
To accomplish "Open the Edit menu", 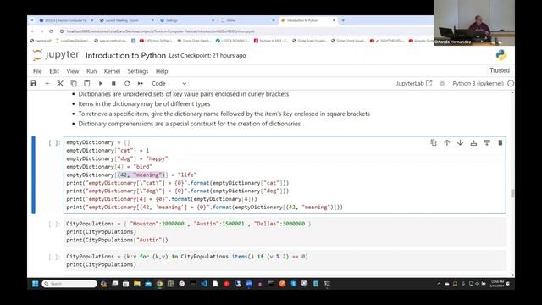I will pyautogui.click(x=54, y=71).
